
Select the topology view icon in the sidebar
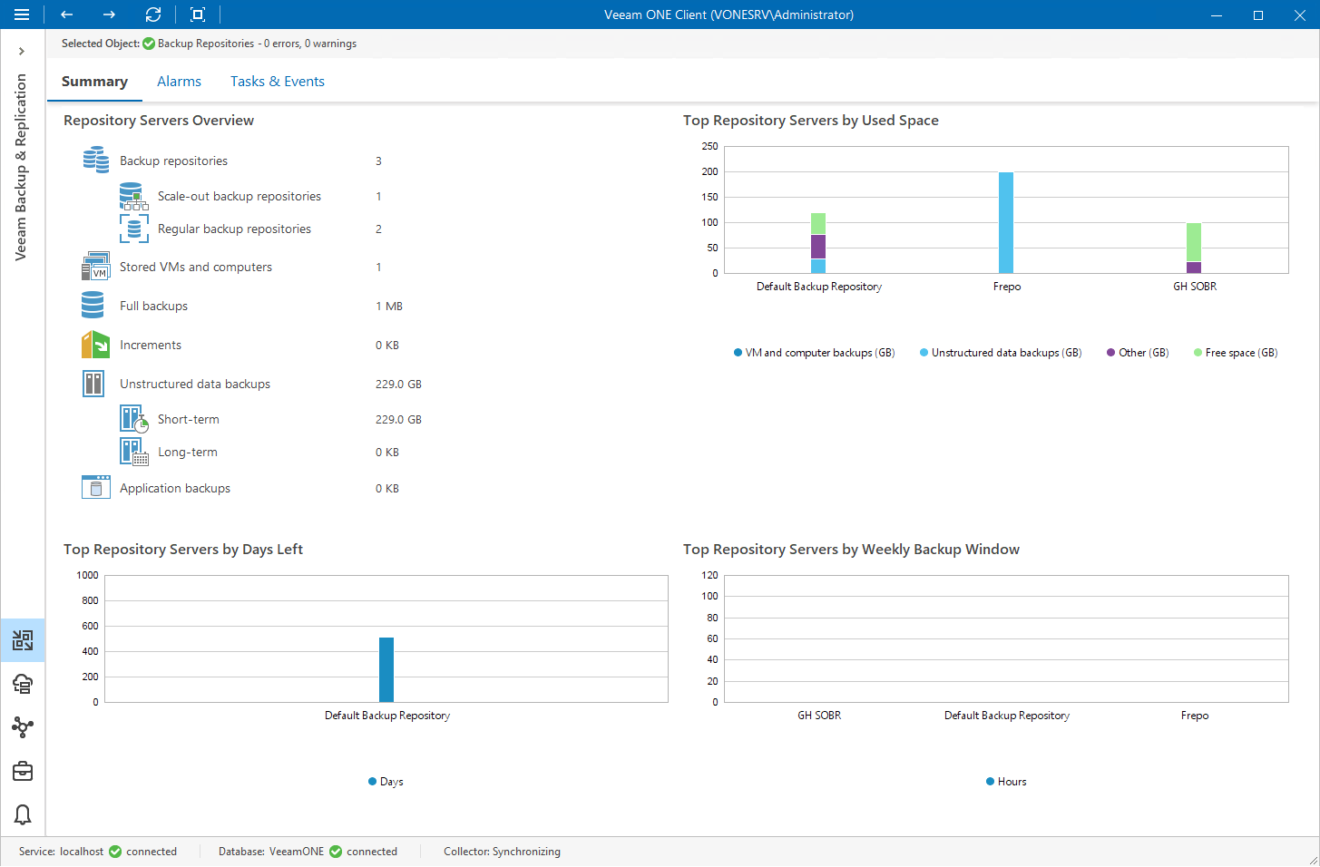coord(22,726)
